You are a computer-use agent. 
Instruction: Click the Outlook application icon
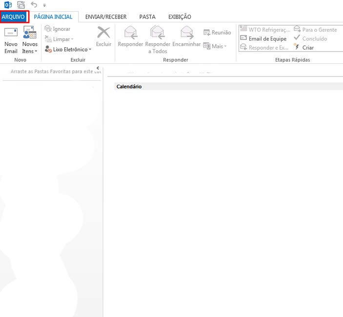tap(8, 5)
